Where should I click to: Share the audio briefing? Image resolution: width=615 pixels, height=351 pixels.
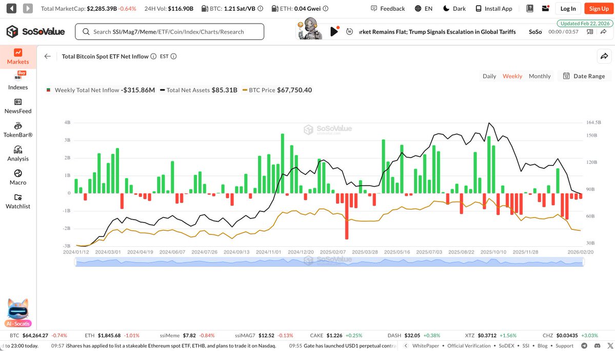coord(604,31)
